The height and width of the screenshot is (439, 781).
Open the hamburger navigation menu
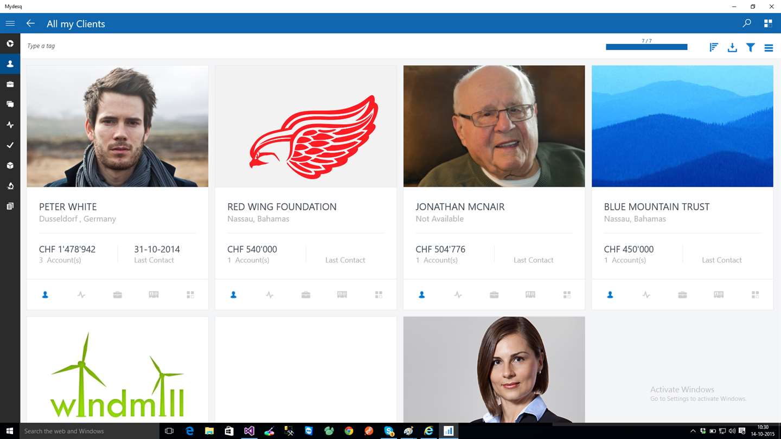click(10, 23)
